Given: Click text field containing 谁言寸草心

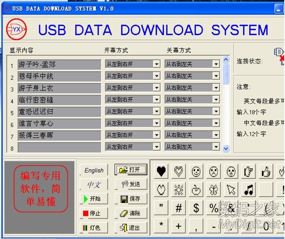Looking at the screenshot, I should click(x=59, y=124).
